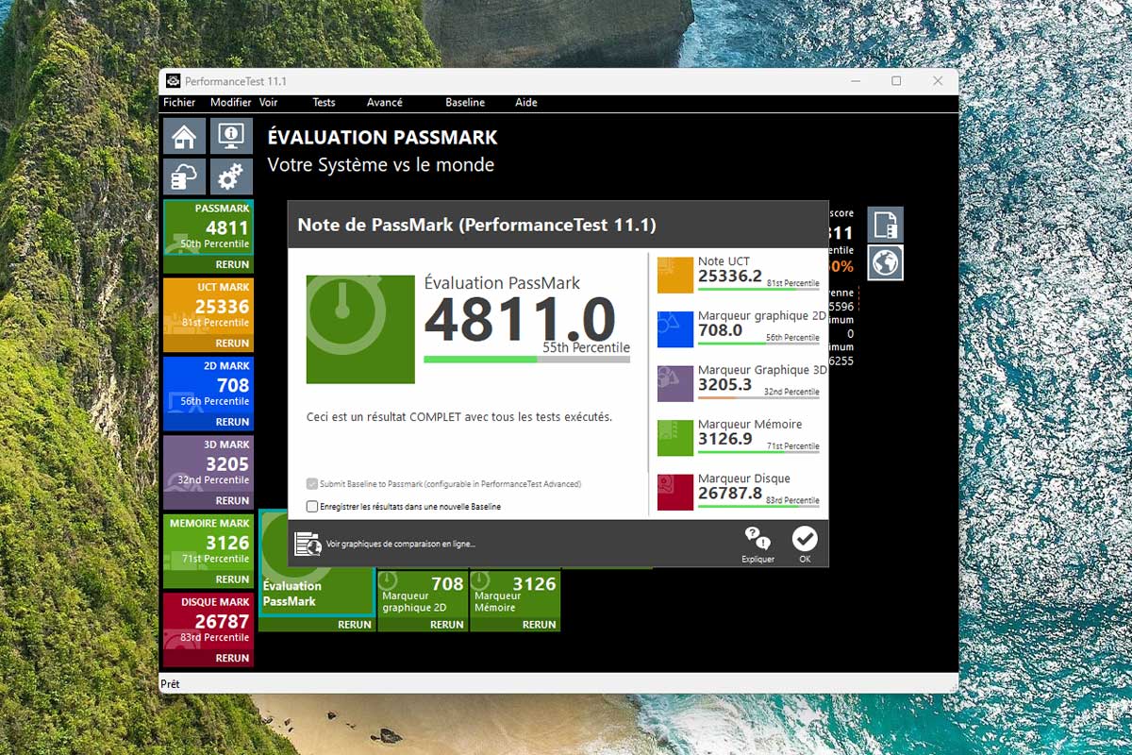The image size is (1132, 755).
Task: Click the green Marqueur Mémoire icon
Action: tap(675, 438)
